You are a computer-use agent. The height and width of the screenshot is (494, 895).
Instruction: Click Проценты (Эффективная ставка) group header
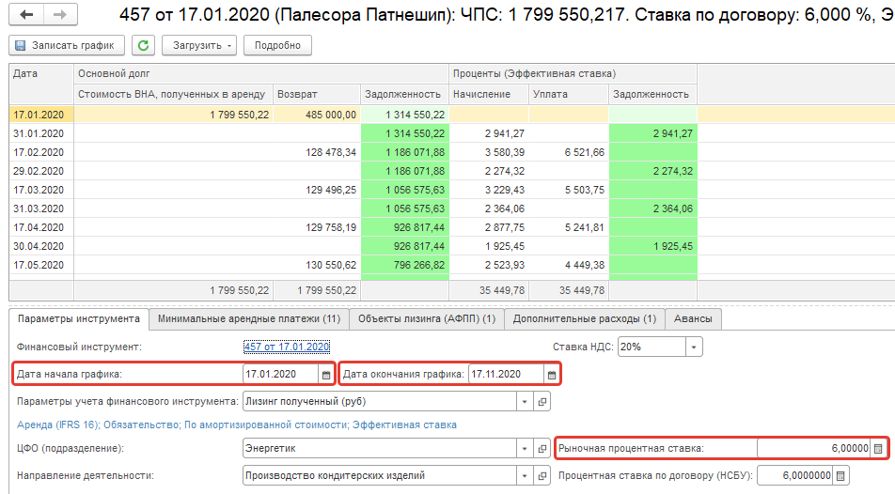(573, 73)
